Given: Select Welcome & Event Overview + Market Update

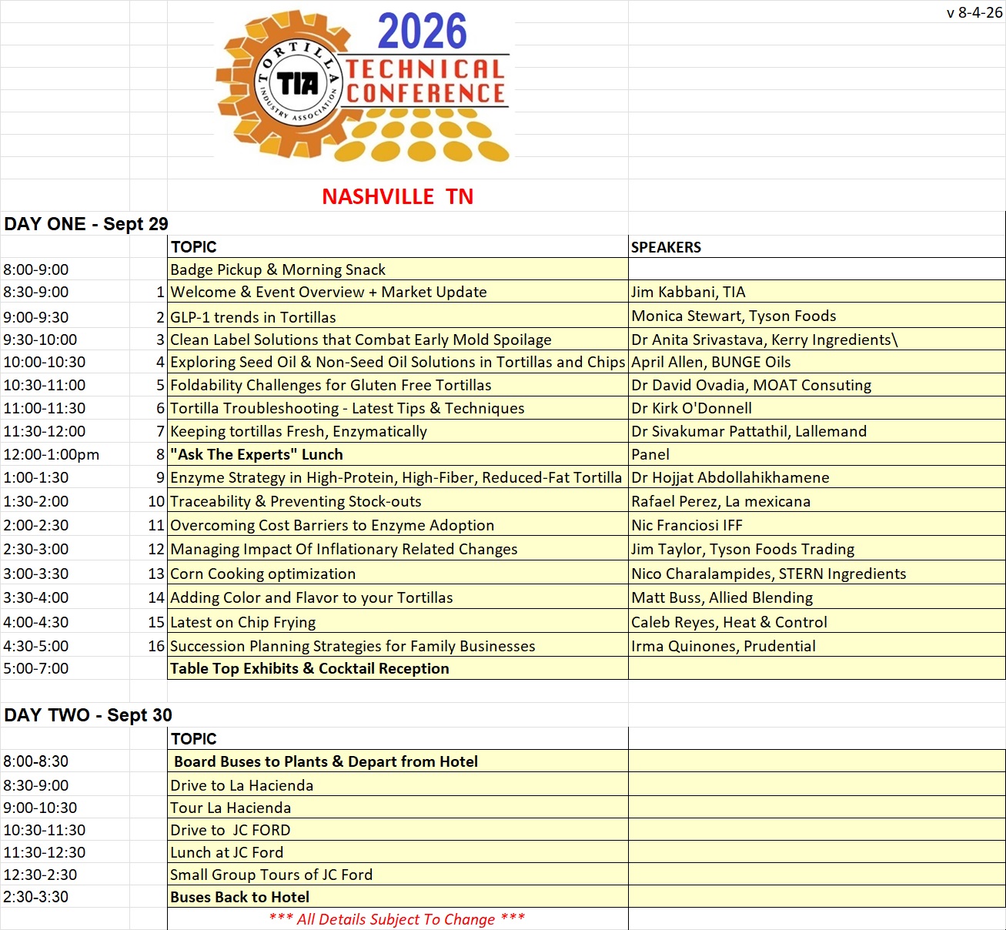Looking at the screenshot, I should (398, 292).
